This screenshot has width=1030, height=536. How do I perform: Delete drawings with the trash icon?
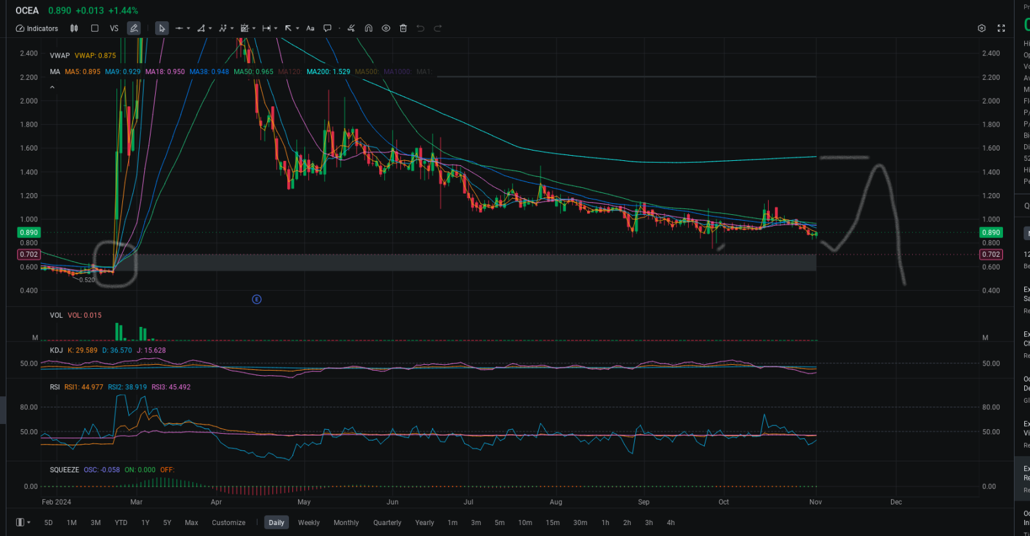coord(404,28)
